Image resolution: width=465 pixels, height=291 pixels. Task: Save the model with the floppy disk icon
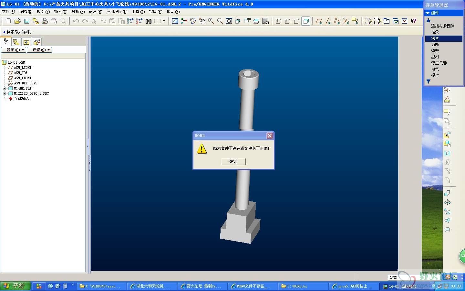(x=26, y=21)
